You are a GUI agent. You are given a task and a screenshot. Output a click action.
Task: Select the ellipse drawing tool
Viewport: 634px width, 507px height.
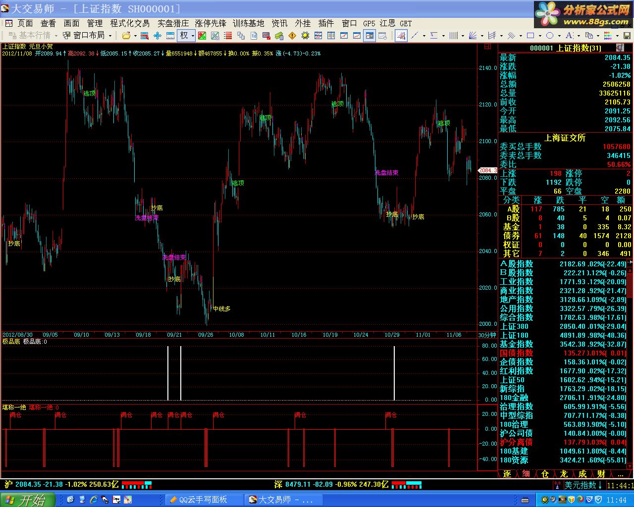(x=550, y=36)
